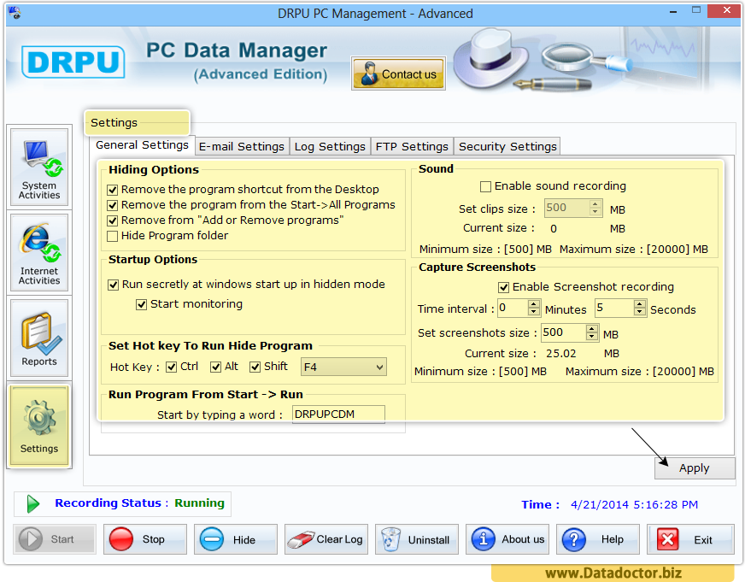This screenshot has width=745, height=582.
Task: Increase the sound clips size value
Action: pos(595,203)
